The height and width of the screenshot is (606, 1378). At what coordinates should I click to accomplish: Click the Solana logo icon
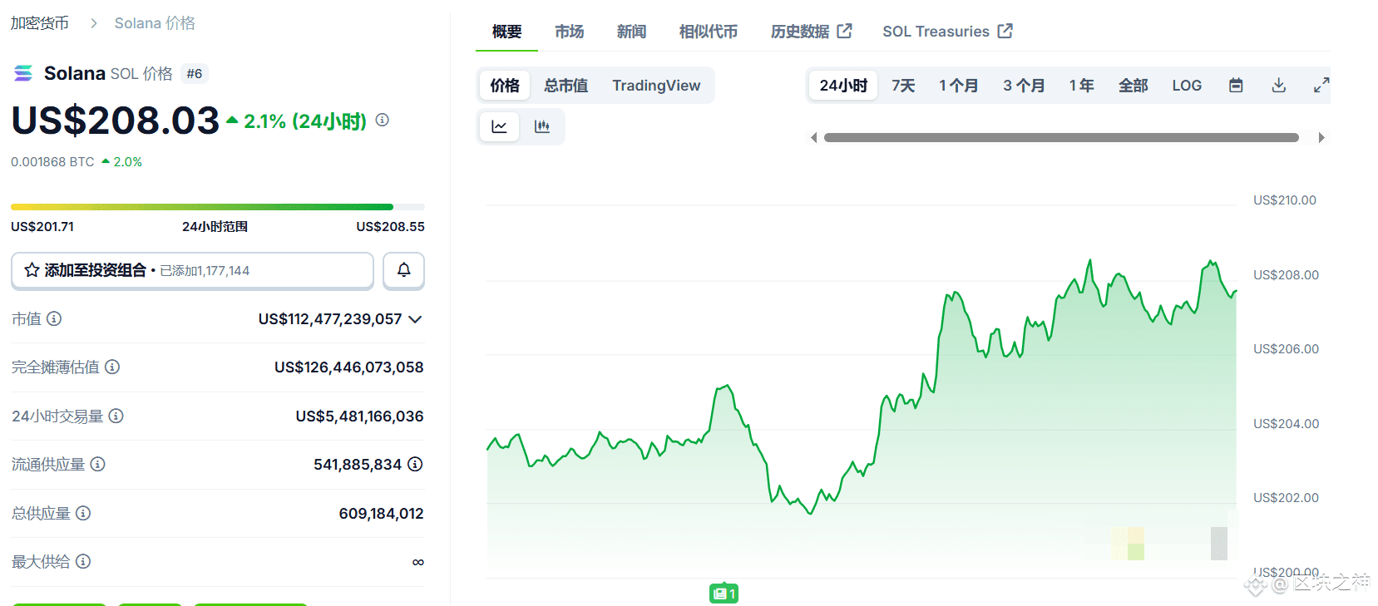point(23,73)
